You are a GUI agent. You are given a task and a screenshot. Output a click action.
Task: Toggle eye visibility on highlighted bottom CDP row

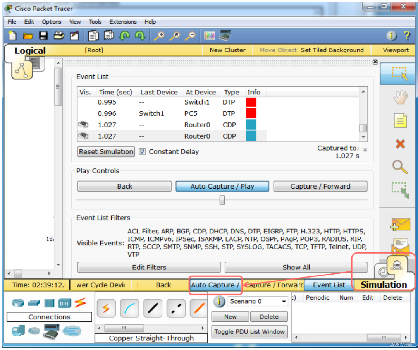click(x=83, y=136)
